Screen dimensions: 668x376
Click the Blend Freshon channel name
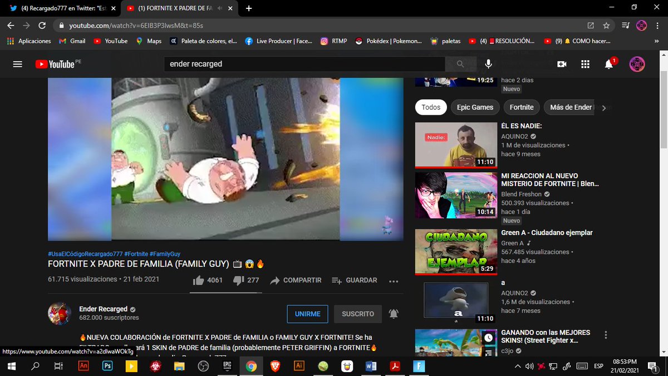[x=521, y=194]
